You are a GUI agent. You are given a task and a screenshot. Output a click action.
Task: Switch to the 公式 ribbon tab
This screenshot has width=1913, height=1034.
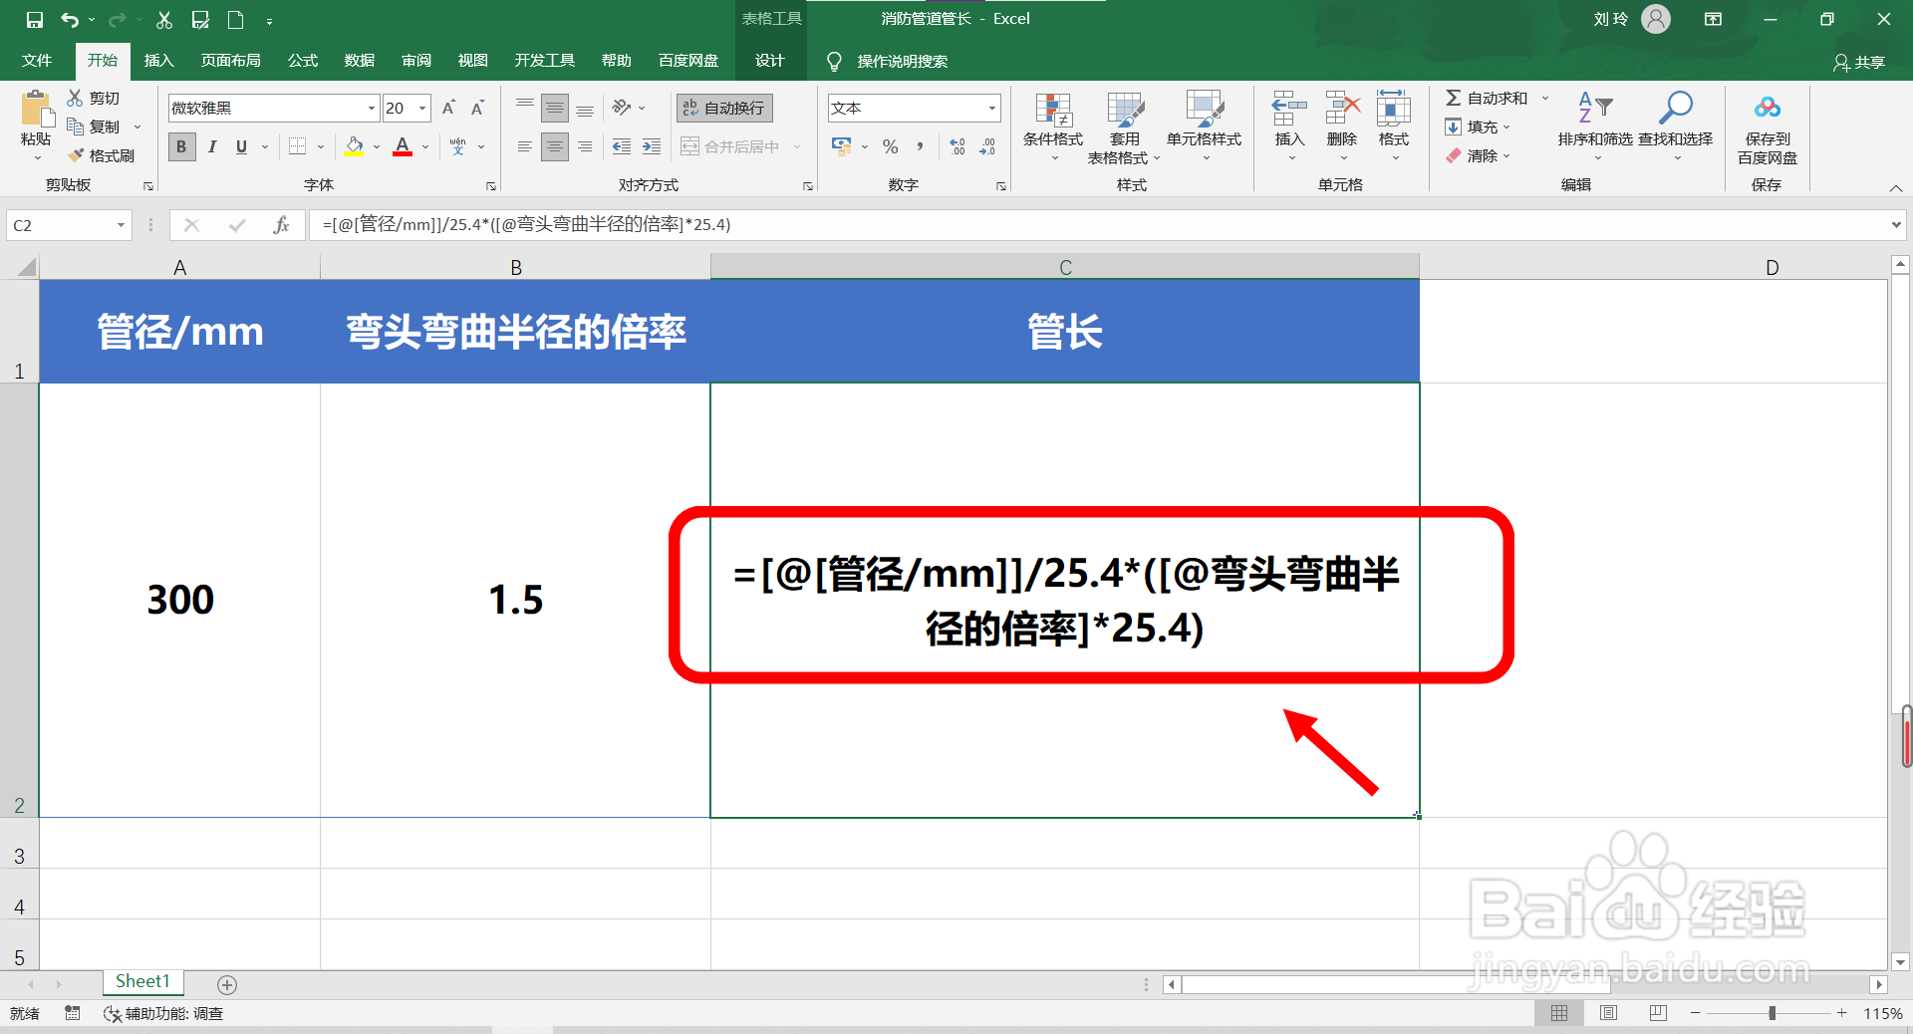tap(302, 60)
